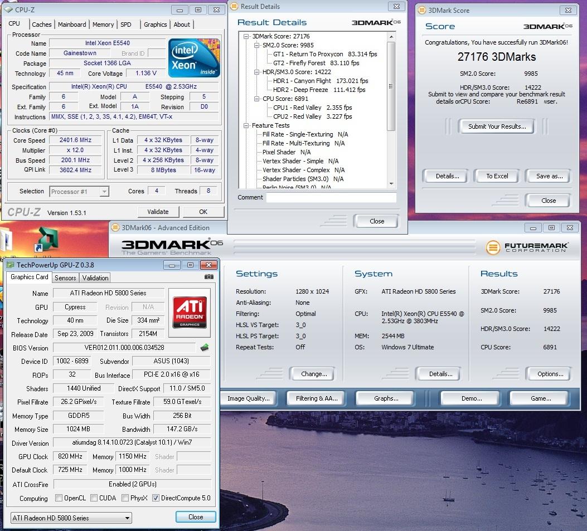Screen dimensions: 587x531
Task: Collapse the HDR/SM3.0 Score: 14222 node
Action: click(256, 72)
